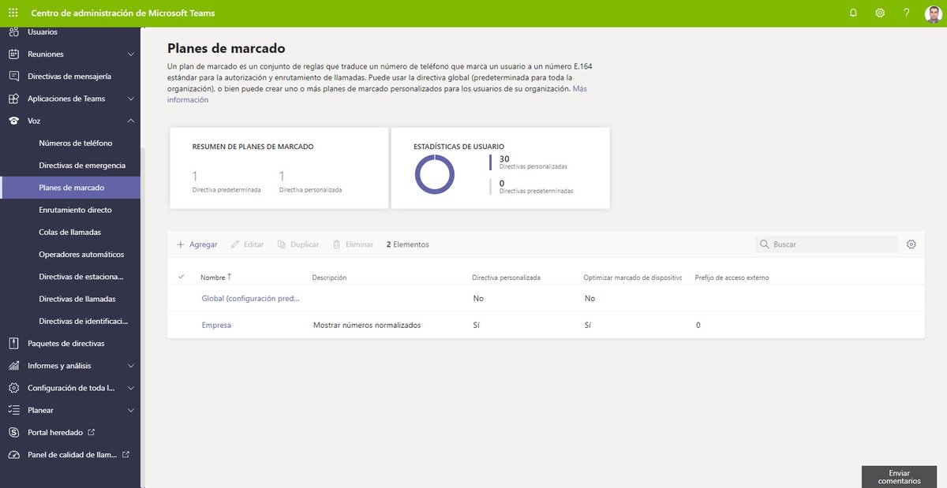The width and height of the screenshot is (947, 488).
Task: Open the Global (configuración predeterminada) plan
Action: (x=250, y=299)
